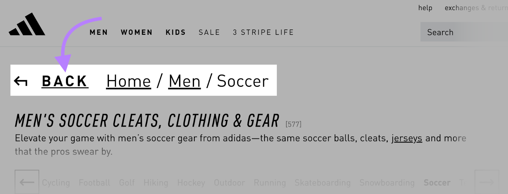Viewport: 508px width, 194px height.
Task: Select the Running sport category
Action: (x=270, y=183)
